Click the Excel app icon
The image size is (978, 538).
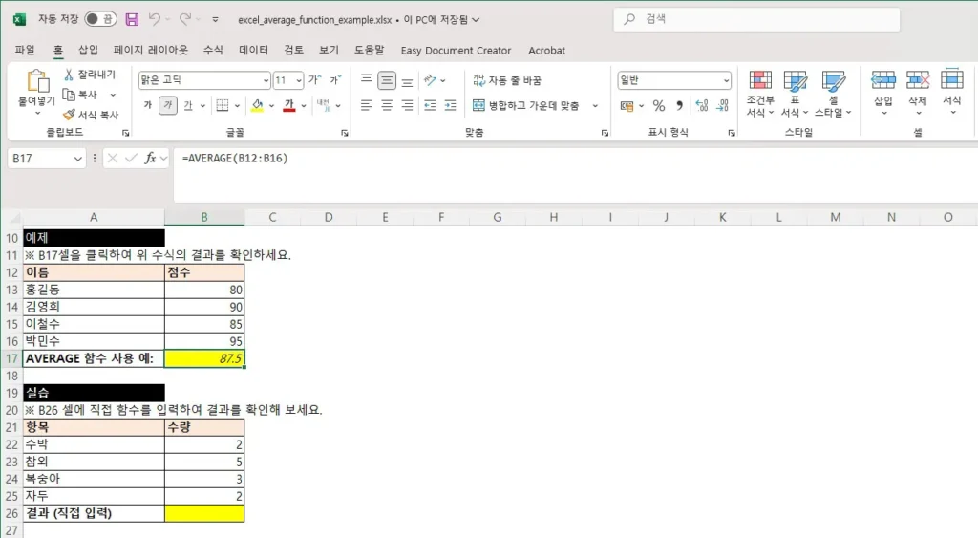(19, 19)
